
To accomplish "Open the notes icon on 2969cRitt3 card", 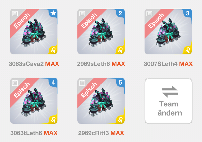I will [82, 83].
